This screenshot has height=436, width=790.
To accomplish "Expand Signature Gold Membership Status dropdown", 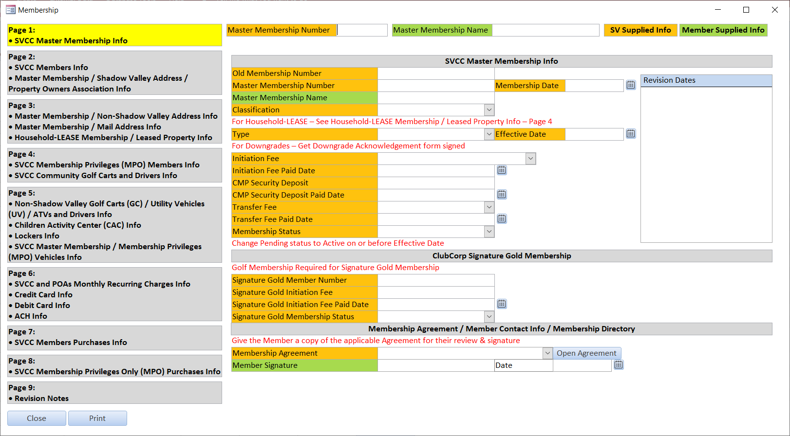I will point(489,317).
